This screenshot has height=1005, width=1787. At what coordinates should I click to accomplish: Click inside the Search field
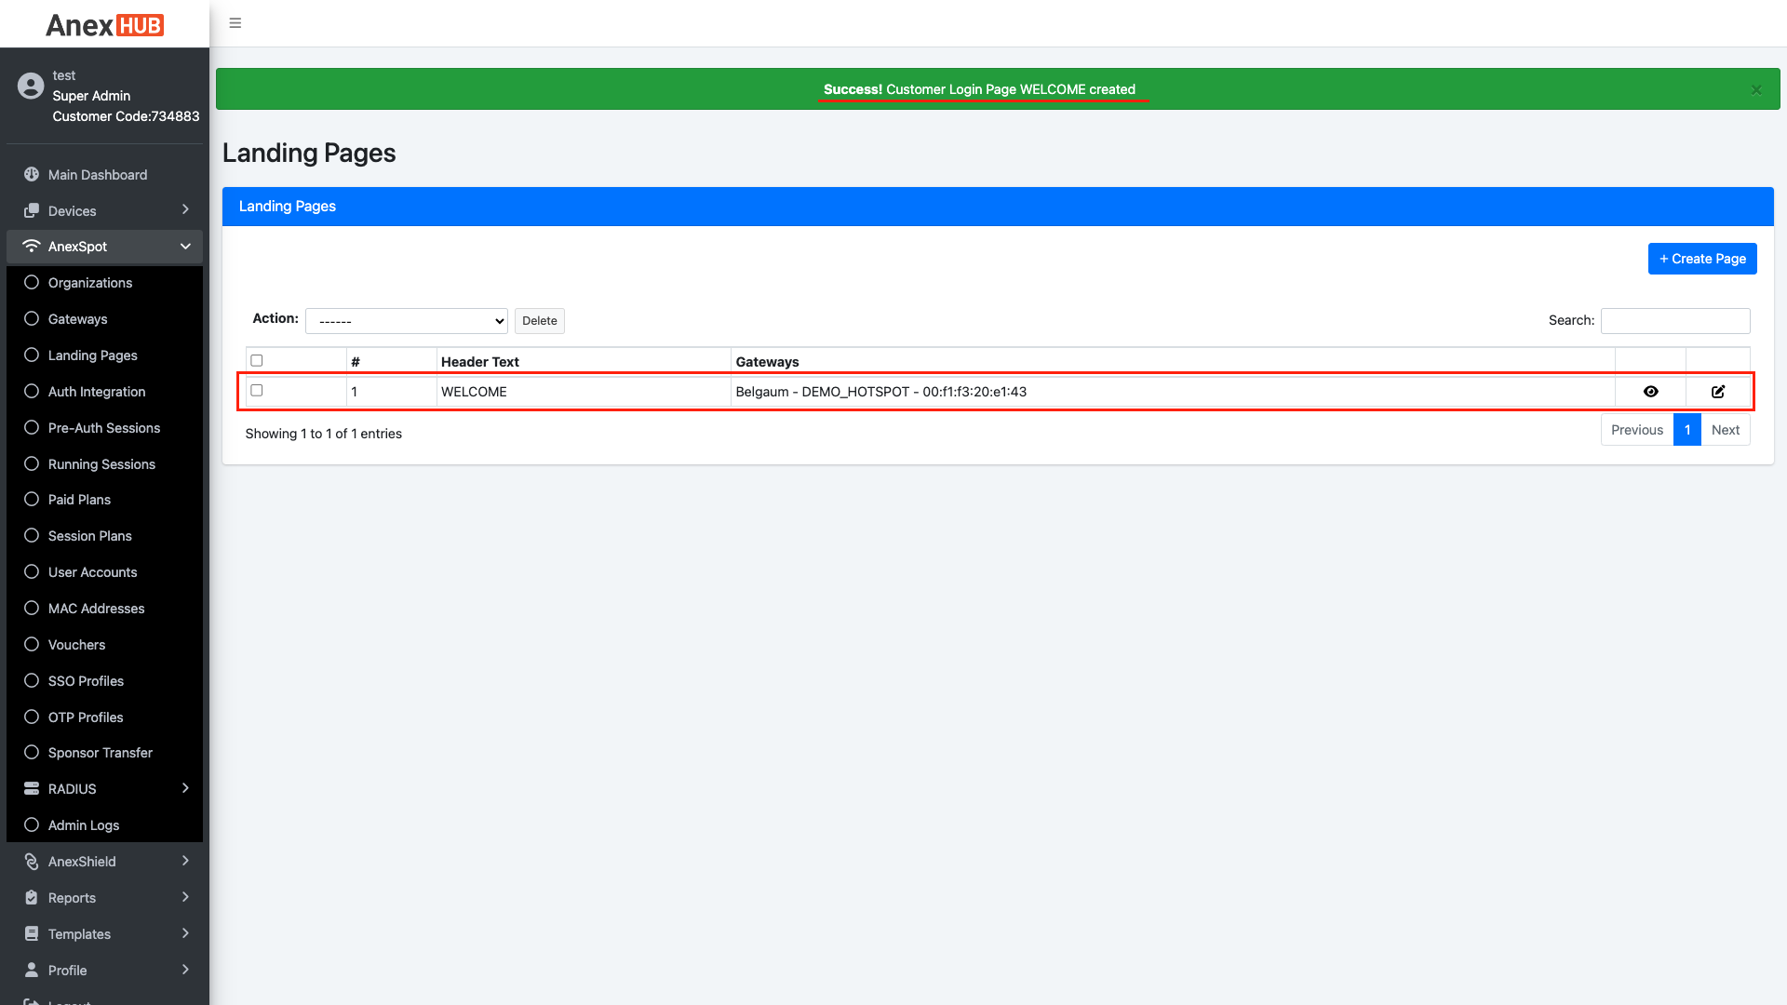pyautogui.click(x=1674, y=320)
